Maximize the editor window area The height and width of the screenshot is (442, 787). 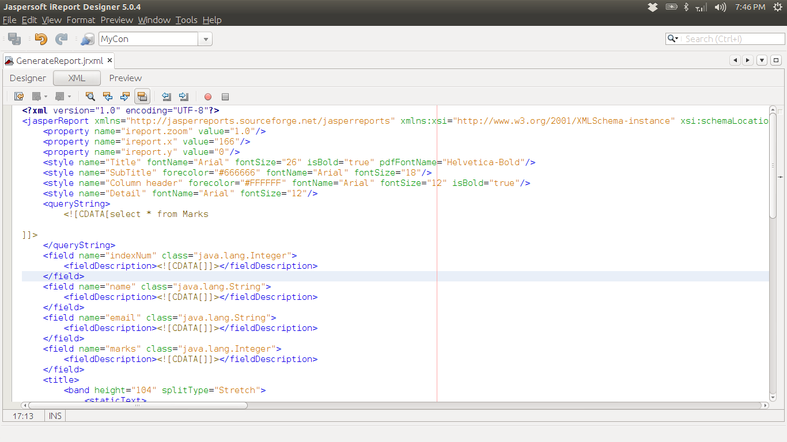point(776,60)
